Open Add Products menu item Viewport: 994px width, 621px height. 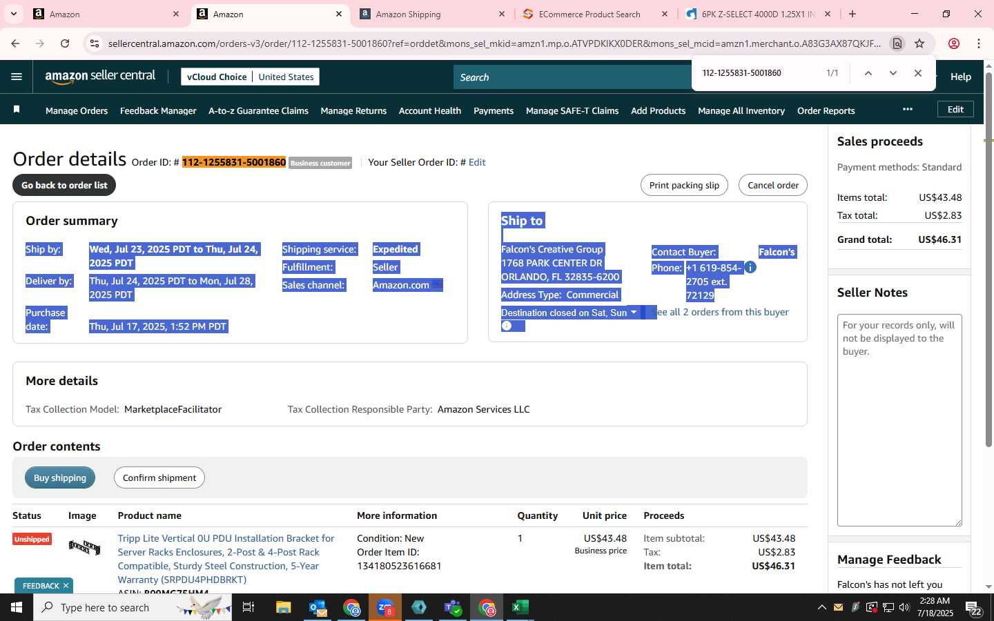658,110
